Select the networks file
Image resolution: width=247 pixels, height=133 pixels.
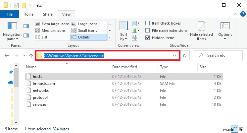[123, 91]
